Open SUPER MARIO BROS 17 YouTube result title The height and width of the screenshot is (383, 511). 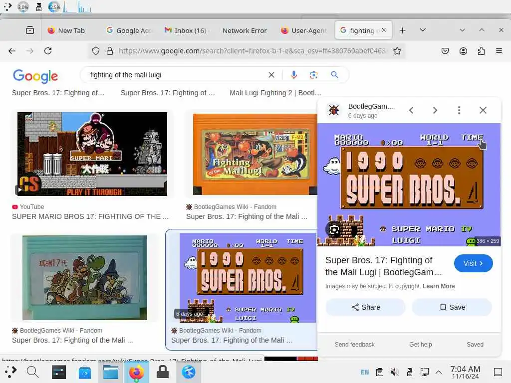pos(90,216)
